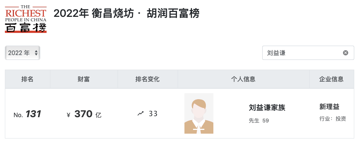Click the No. 131 ranking value
Viewport: 361px width, 146px height.
(27, 114)
